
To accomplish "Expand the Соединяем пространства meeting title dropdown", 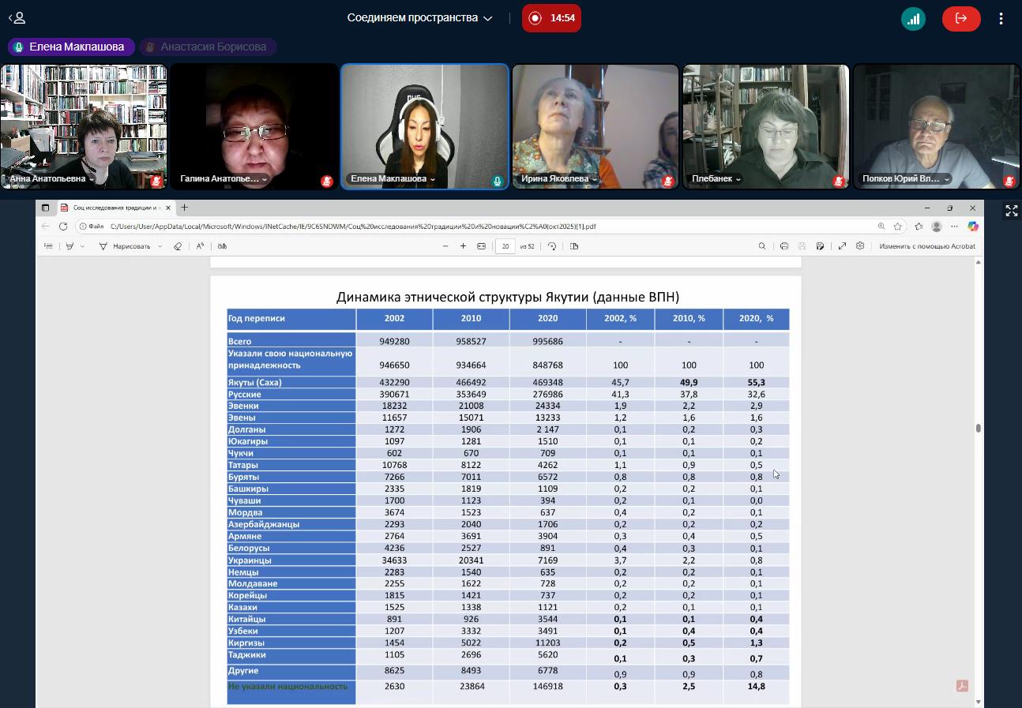I will point(488,18).
